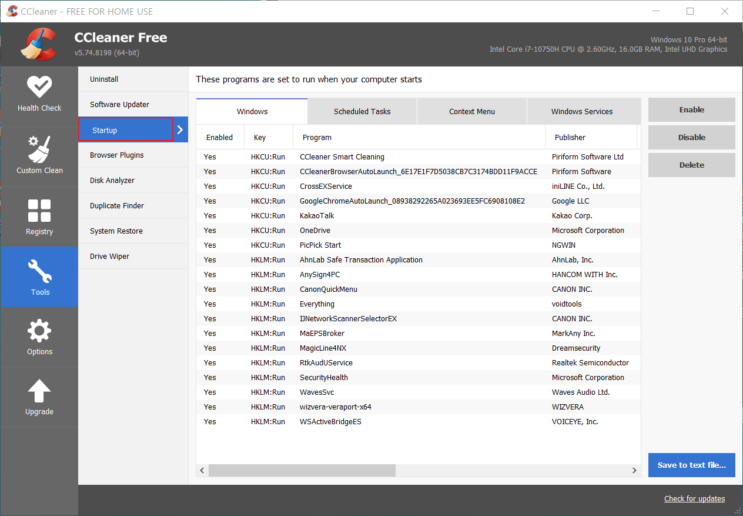The image size is (743, 516).
Task: Switch to the Scheduled Tasks tab
Action: click(362, 111)
